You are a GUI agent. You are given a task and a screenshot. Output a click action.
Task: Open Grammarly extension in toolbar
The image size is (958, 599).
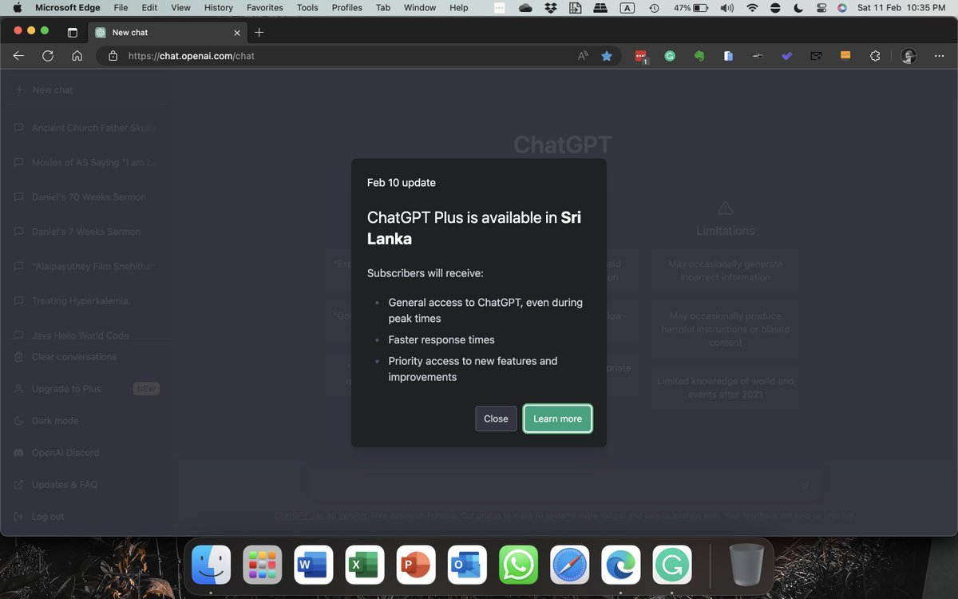[x=670, y=56]
